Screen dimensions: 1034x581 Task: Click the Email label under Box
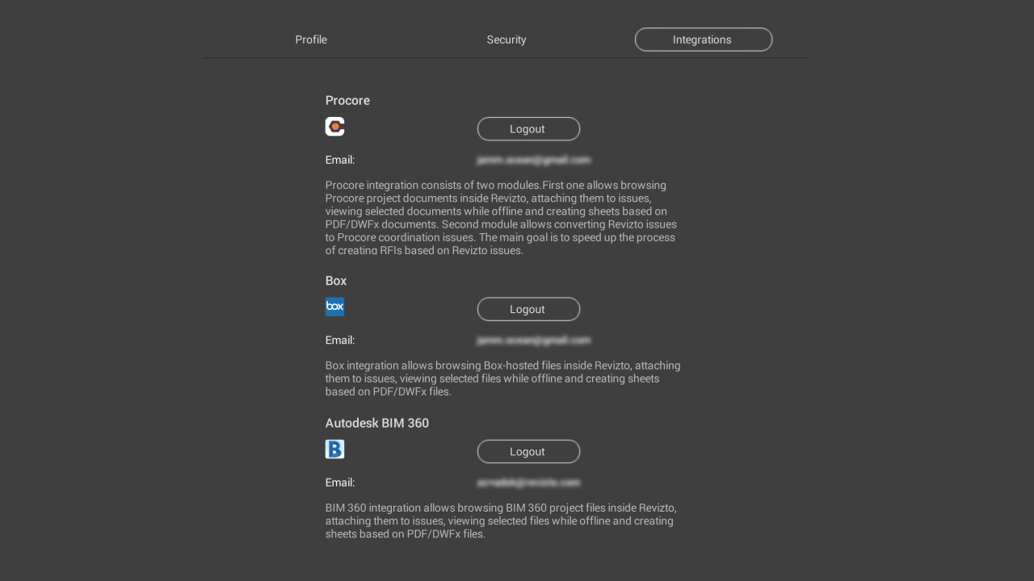click(340, 341)
